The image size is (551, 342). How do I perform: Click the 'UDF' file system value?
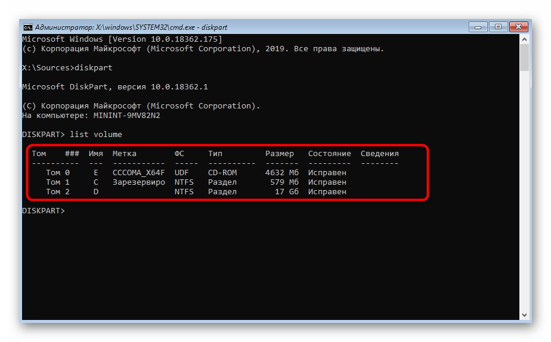point(182,172)
